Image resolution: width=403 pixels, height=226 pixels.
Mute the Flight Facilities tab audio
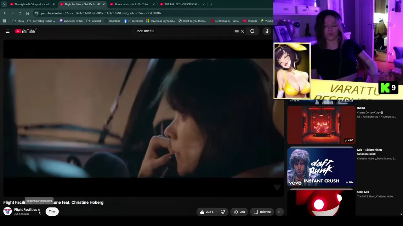(x=99, y=4)
